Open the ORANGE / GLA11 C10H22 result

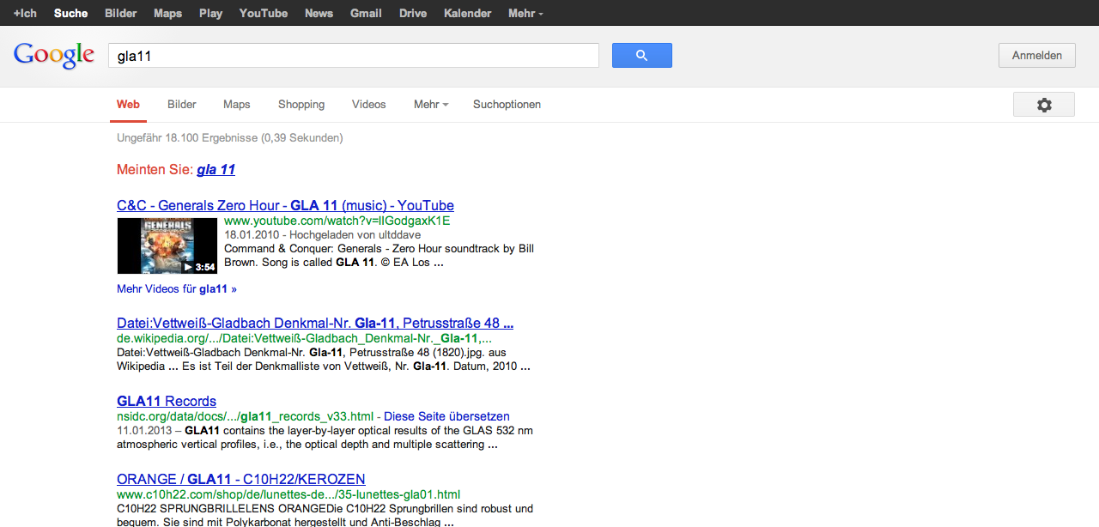(240, 480)
